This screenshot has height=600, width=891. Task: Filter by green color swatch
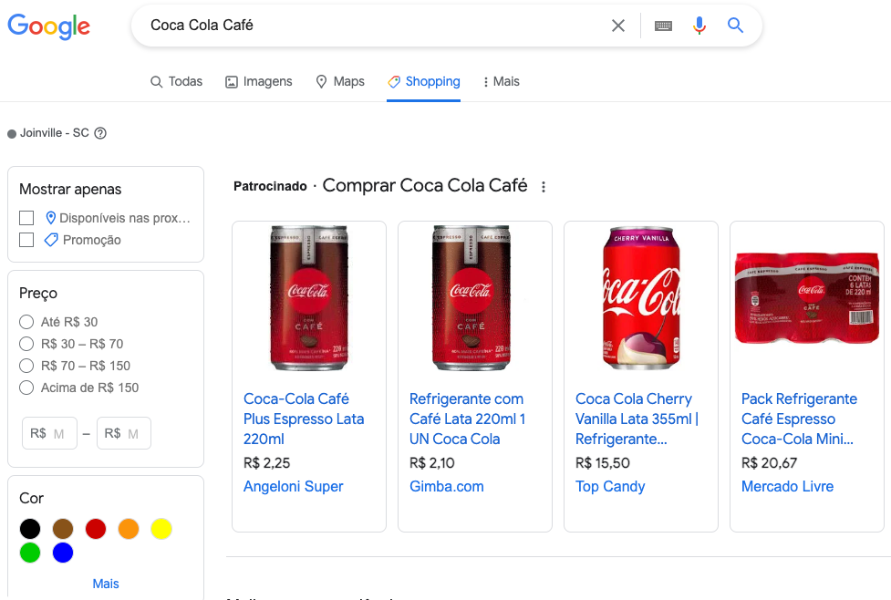tap(30, 553)
